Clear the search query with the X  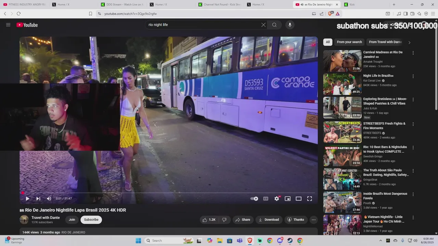click(263, 25)
